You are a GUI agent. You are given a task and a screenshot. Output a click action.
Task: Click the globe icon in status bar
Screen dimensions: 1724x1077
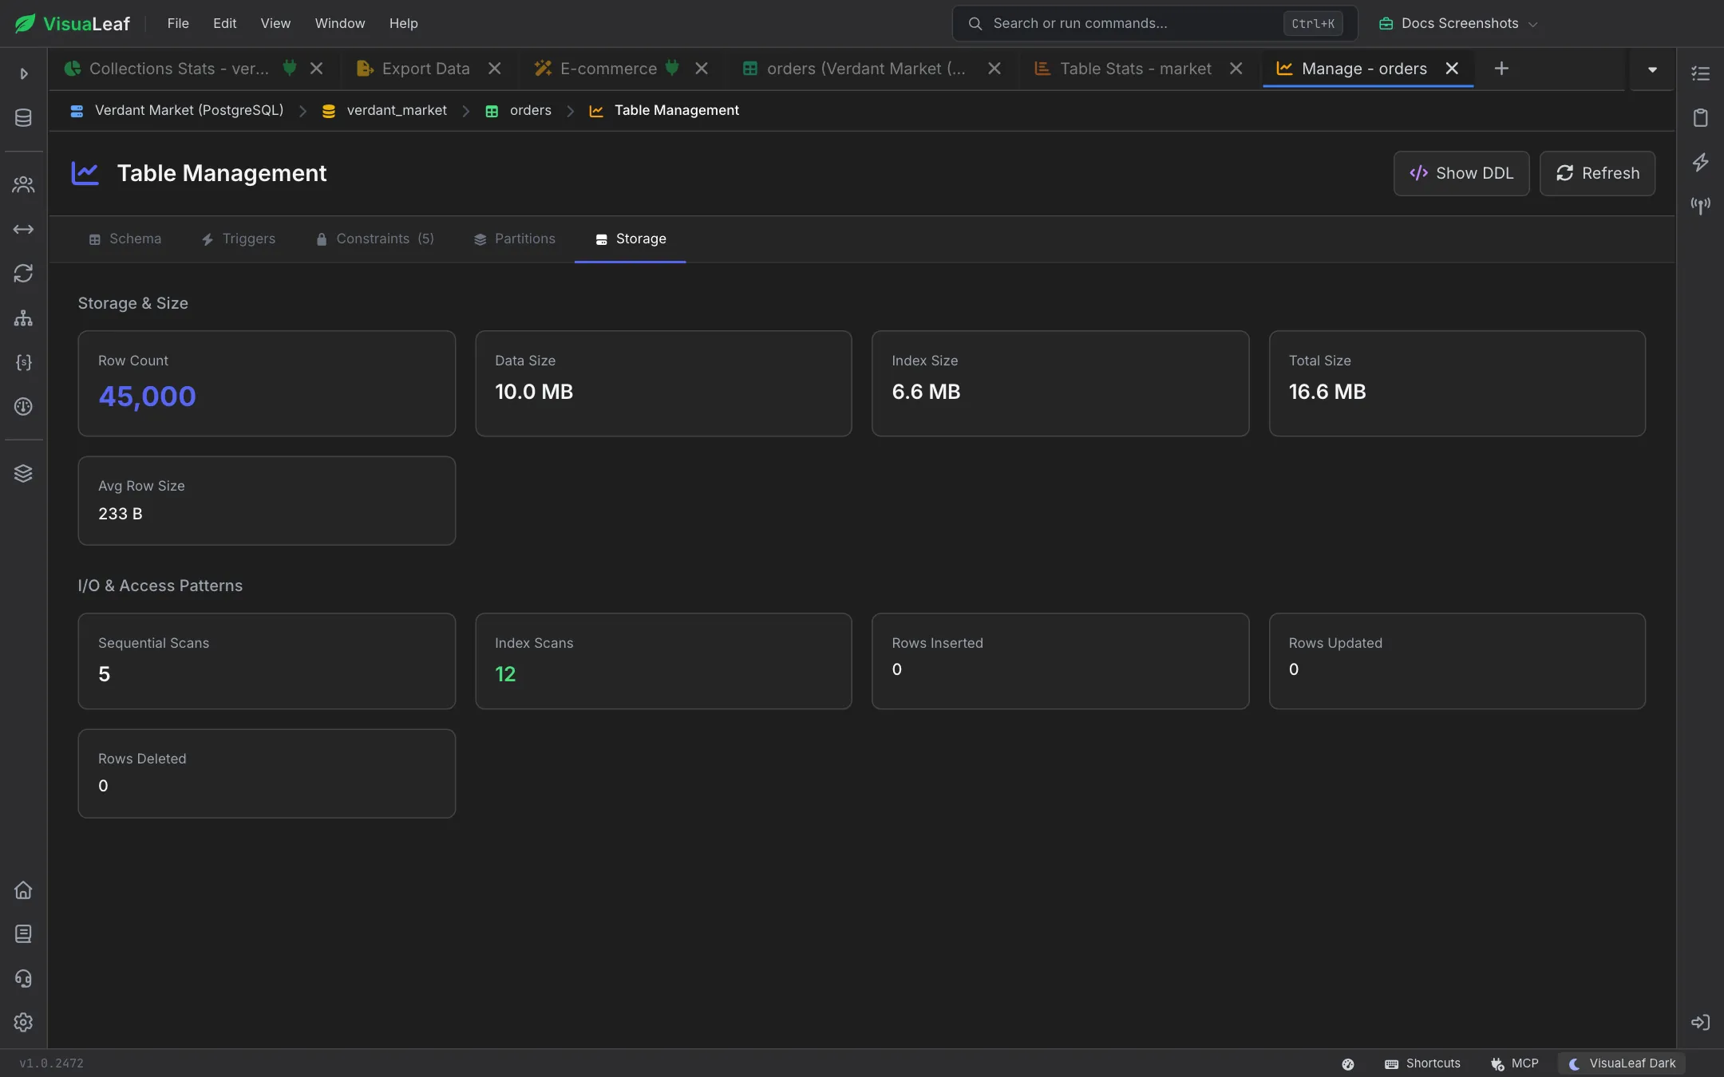pos(1348,1064)
